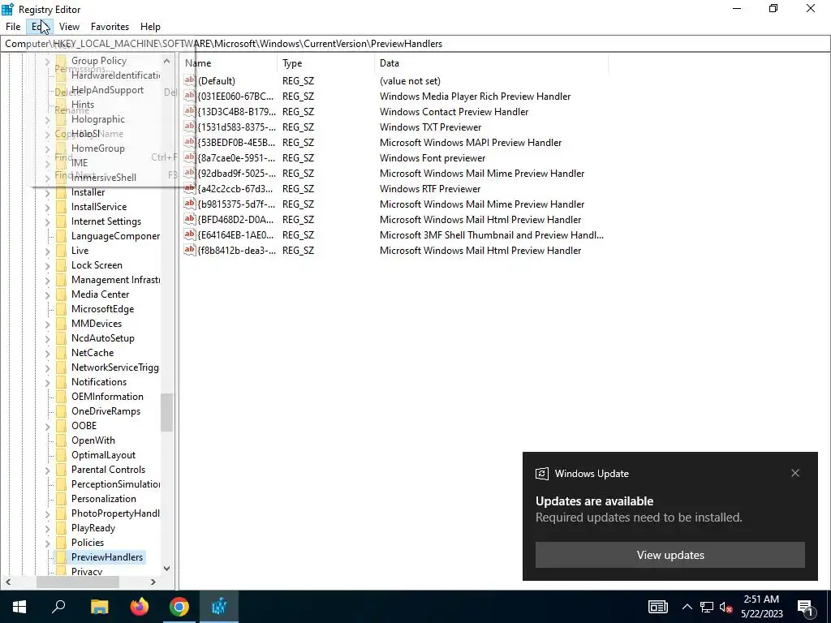Click the tree's horizontal scrollbar thumb
Screen dimensions: 831x623
point(77,582)
